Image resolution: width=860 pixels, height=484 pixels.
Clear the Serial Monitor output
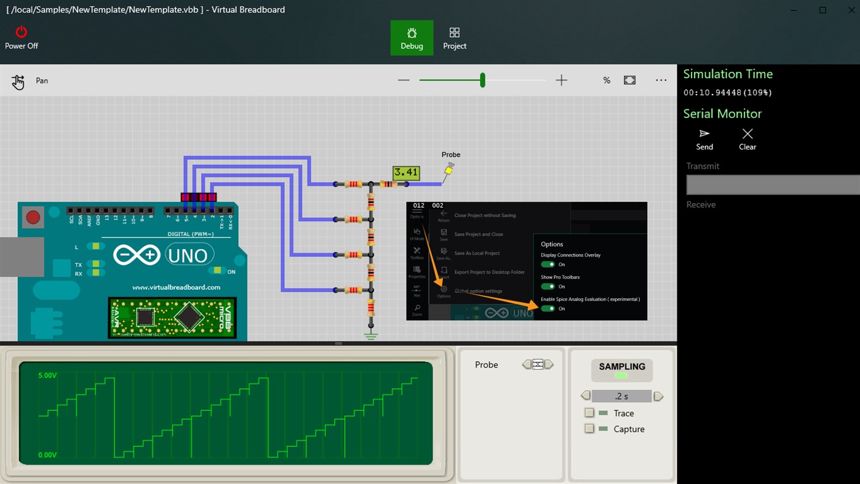pos(747,134)
